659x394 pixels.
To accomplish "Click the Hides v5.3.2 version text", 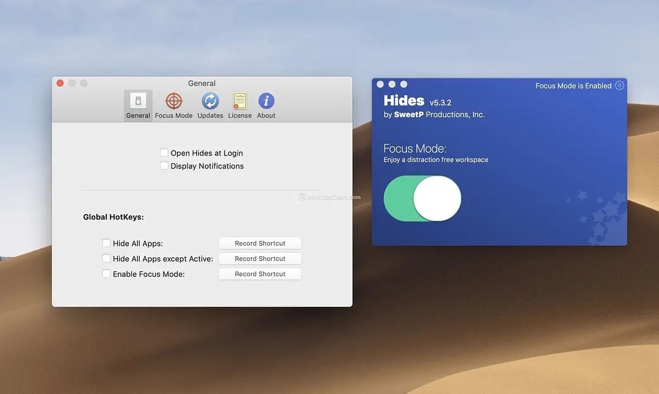I will pos(440,102).
